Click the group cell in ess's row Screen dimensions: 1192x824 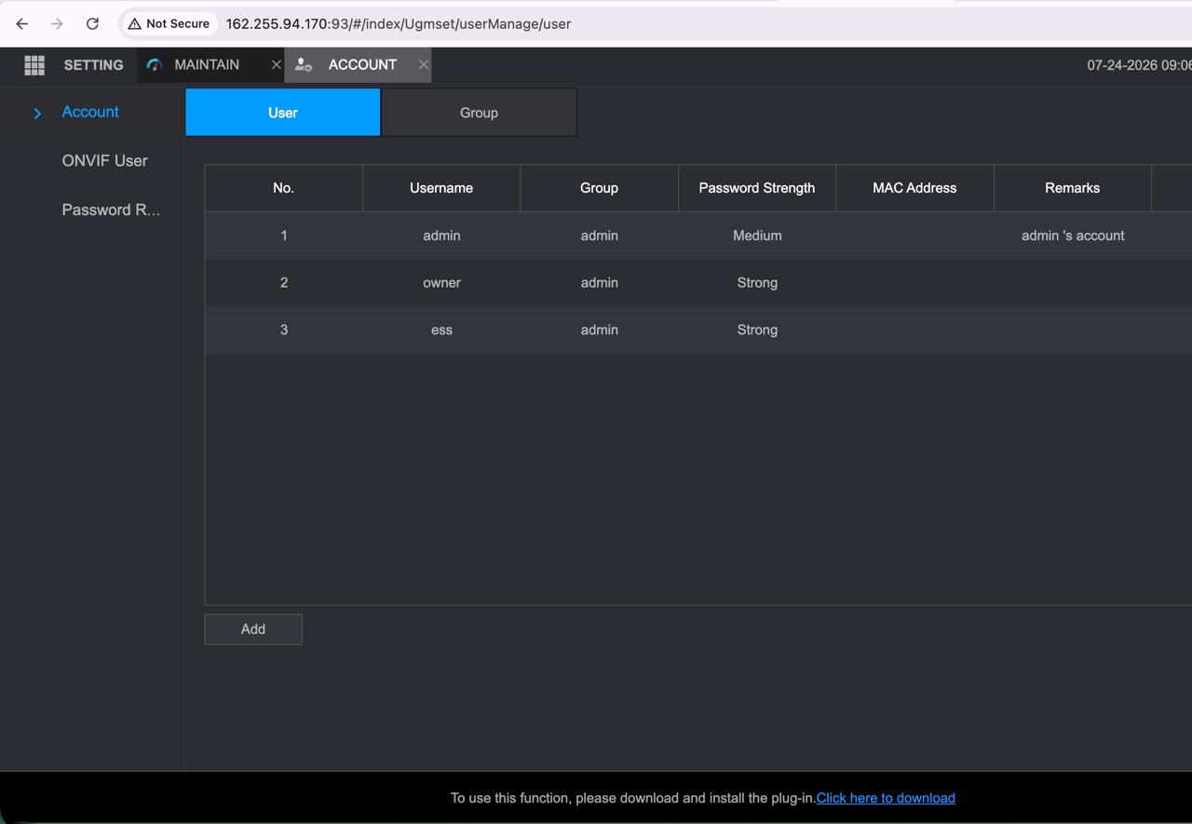tap(599, 330)
